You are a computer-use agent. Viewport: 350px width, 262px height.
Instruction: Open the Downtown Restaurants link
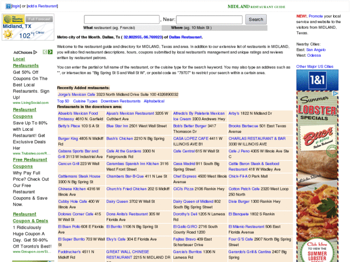coord(120,101)
